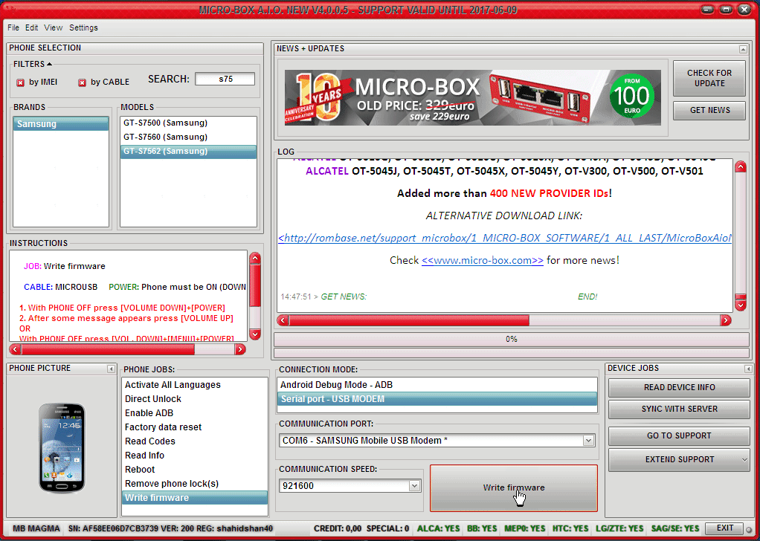Click LOG vertical scrollbar down arrow
Screen dimensions: 760x541
pyautogui.click(x=740, y=305)
